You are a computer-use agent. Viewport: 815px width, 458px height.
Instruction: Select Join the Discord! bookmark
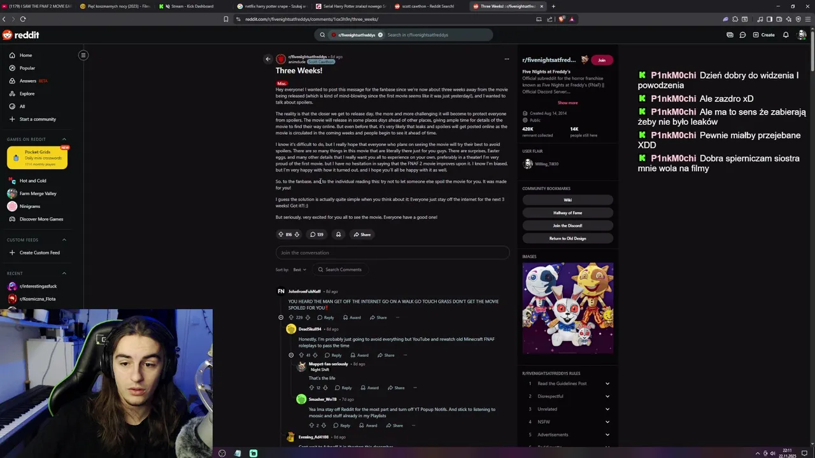click(568, 226)
